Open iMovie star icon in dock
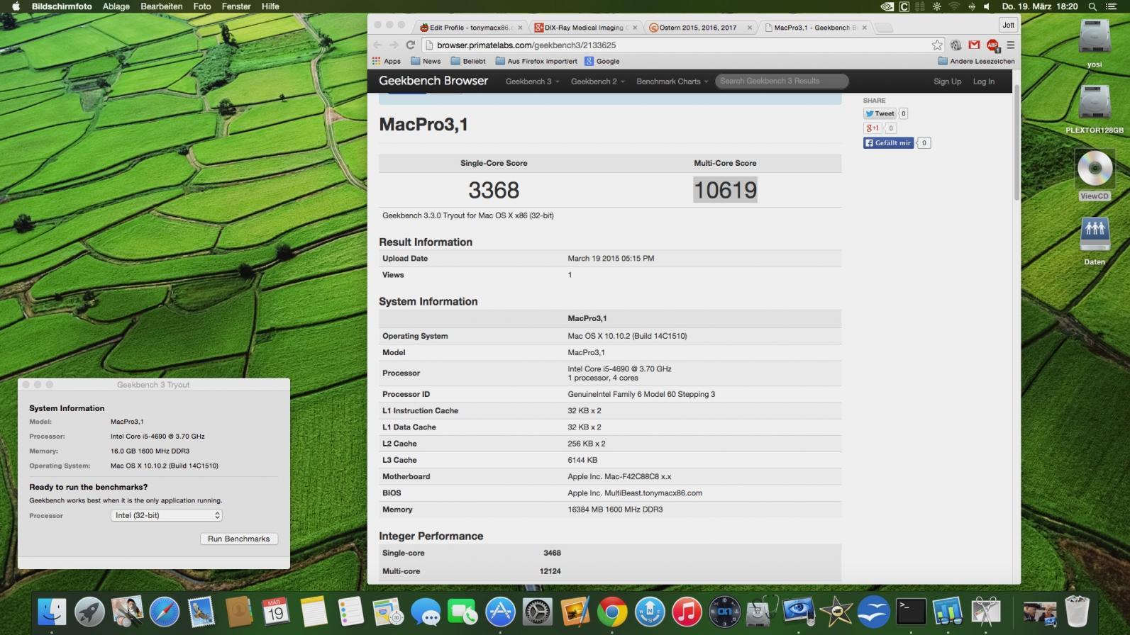The width and height of the screenshot is (1130, 635). [836, 611]
